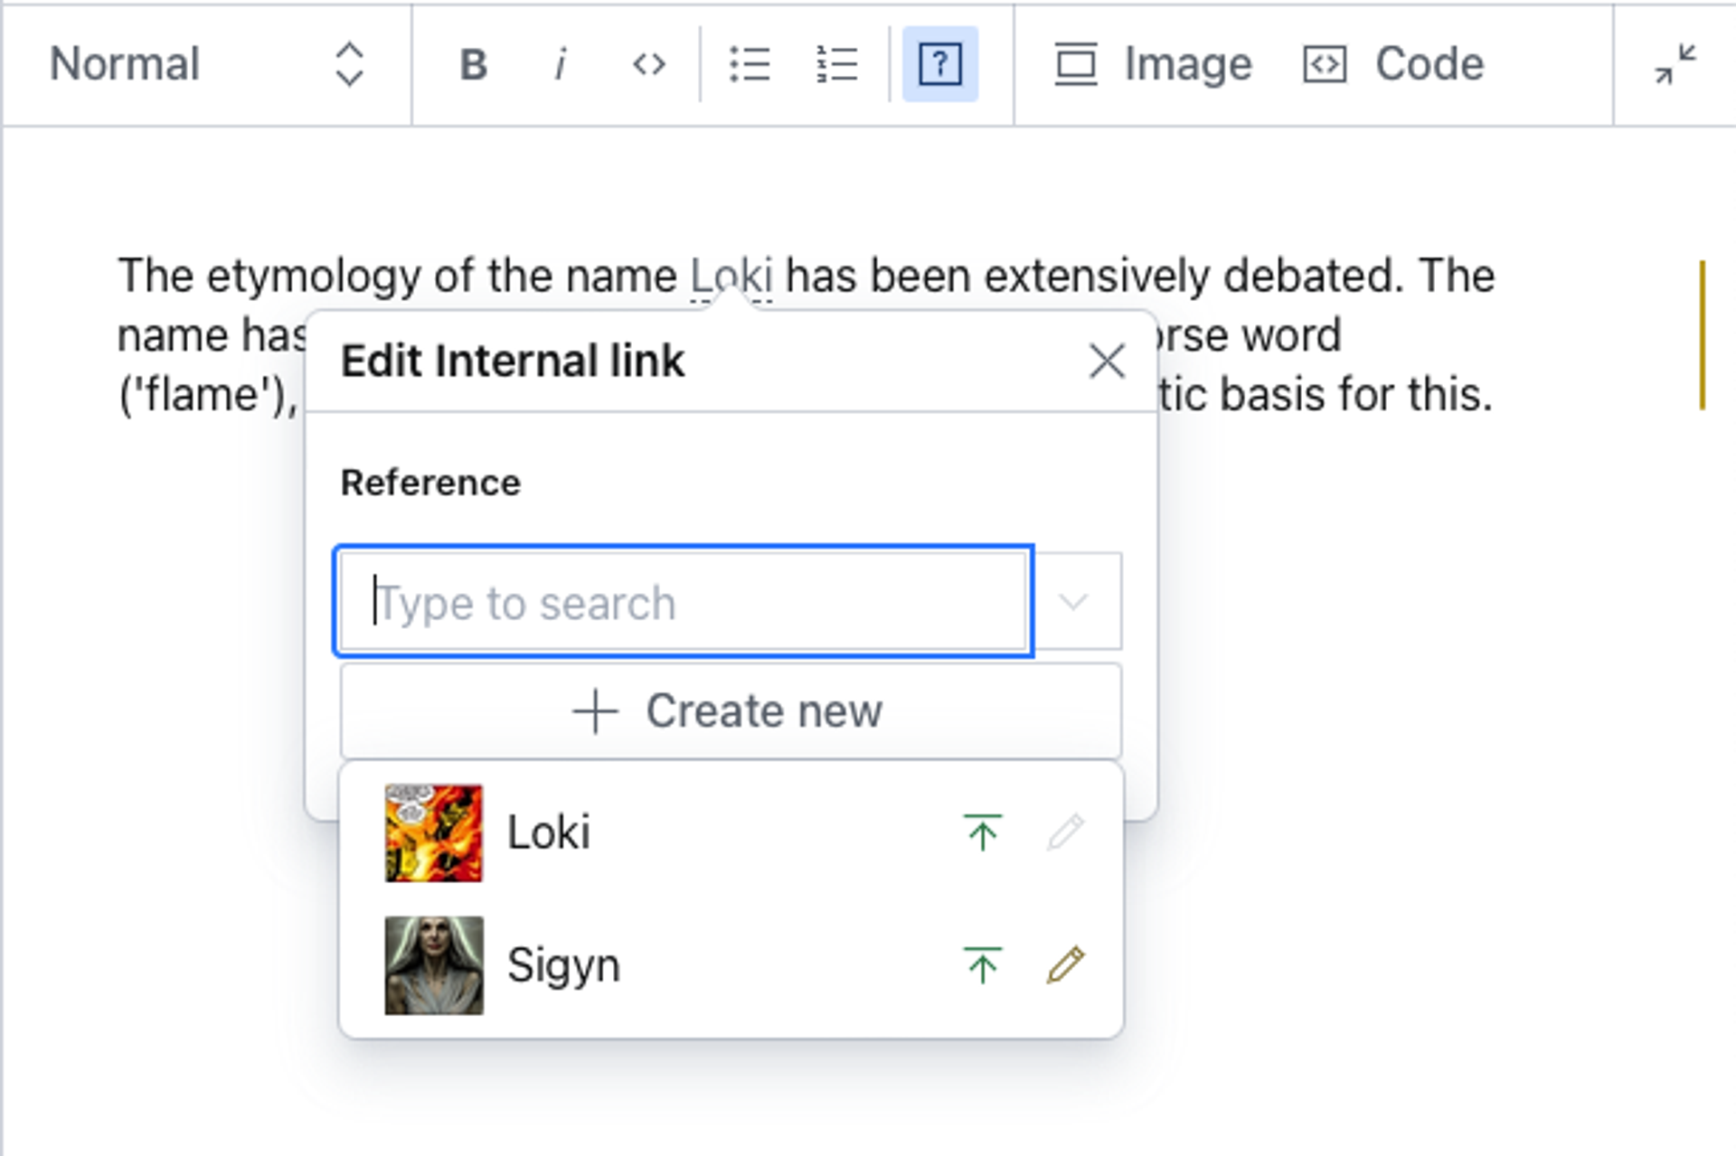Select Sigyn from the reference results
The image size is (1736, 1156).
563,964
